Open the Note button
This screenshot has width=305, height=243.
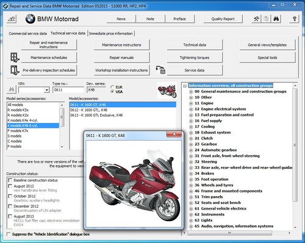pyautogui.click(x=150, y=19)
